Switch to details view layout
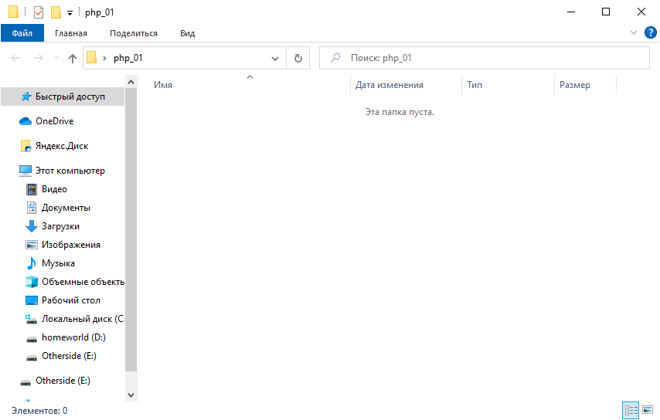660x420 pixels. pyautogui.click(x=631, y=410)
